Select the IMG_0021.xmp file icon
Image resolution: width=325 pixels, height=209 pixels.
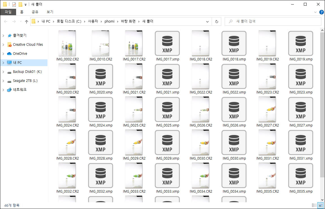(x=167, y=77)
